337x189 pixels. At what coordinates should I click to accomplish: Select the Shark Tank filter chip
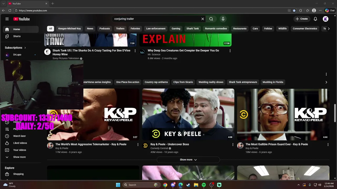193,29
